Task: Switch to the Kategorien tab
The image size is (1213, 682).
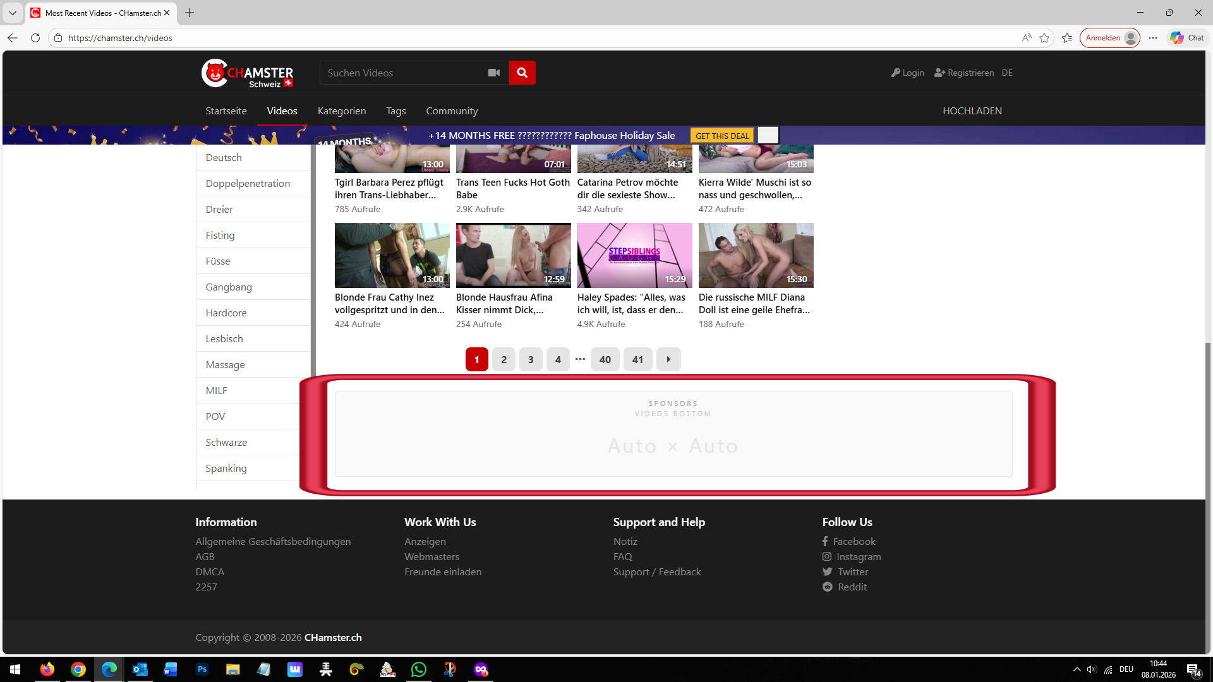Action: click(341, 111)
